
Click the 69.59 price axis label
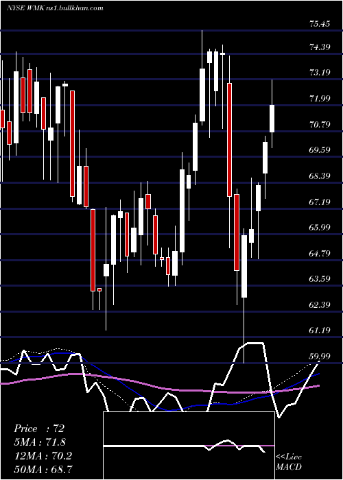click(x=320, y=150)
